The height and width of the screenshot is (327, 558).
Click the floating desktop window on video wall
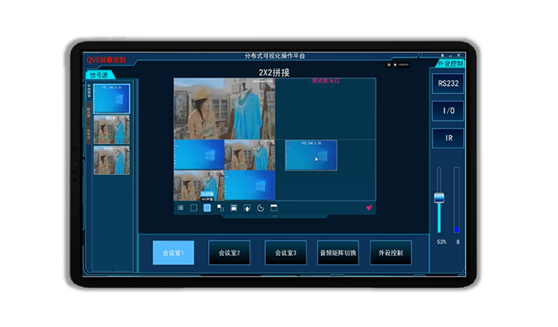point(311,156)
